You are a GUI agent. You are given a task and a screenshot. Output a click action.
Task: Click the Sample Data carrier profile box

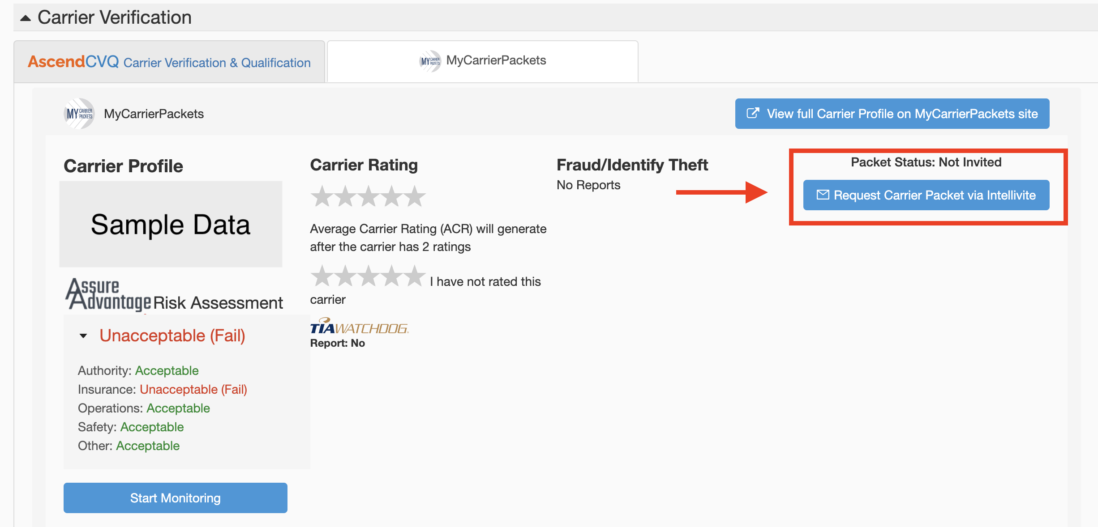coord(171,224)
